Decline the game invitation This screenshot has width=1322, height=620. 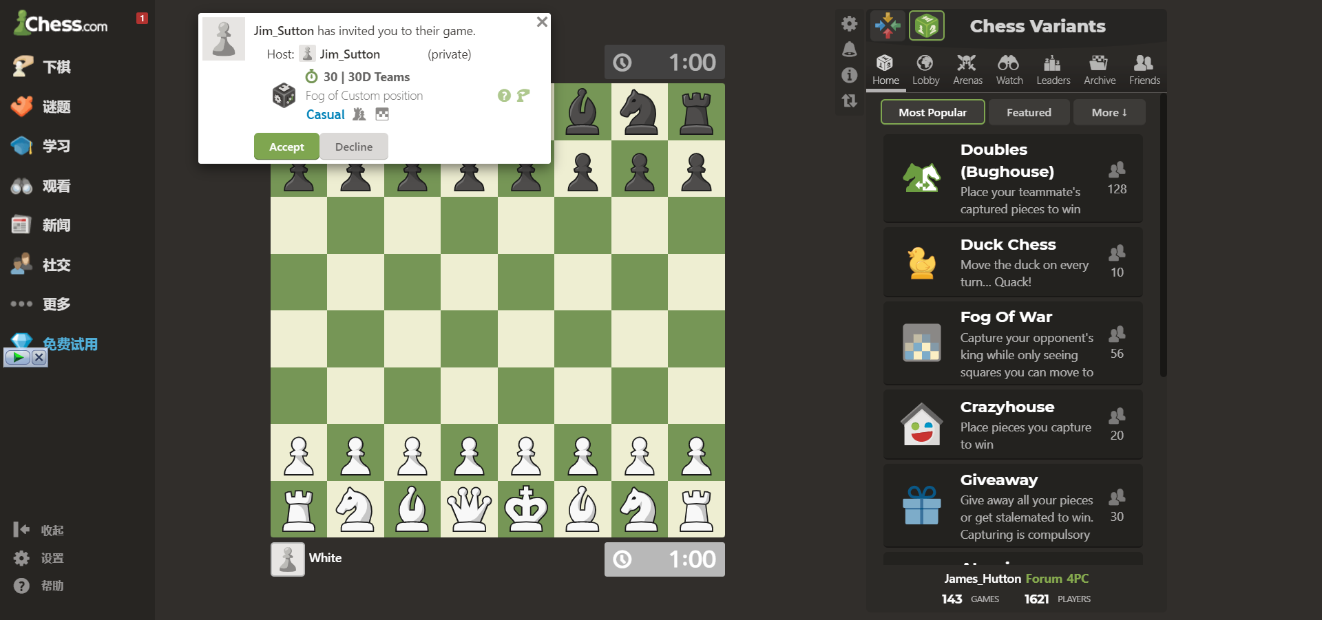[x=354, y=147]
